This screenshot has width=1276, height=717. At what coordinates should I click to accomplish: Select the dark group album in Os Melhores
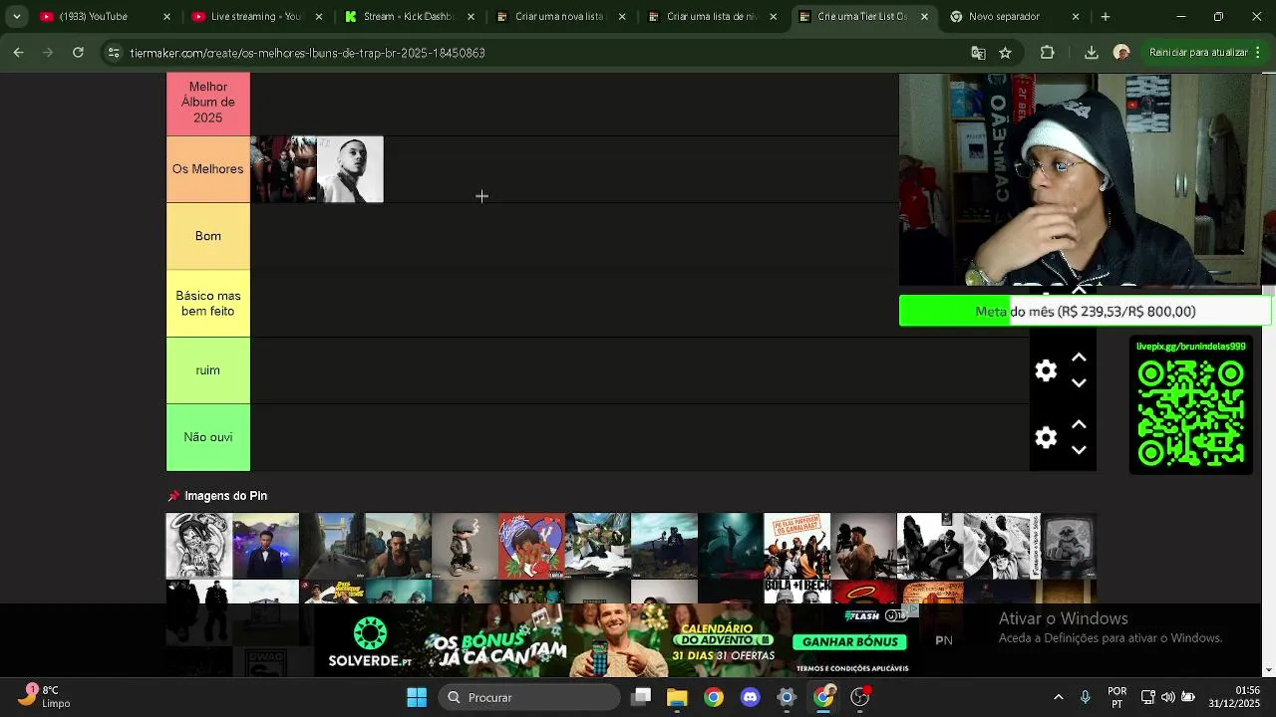pos(283,169)
